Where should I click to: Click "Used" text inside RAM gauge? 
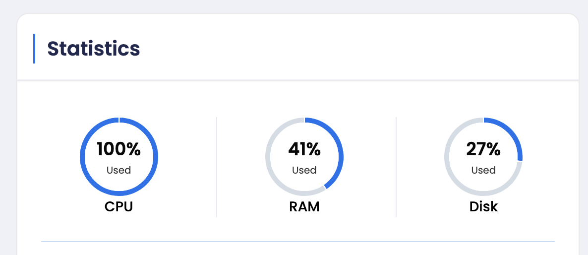tap(304, 170)
